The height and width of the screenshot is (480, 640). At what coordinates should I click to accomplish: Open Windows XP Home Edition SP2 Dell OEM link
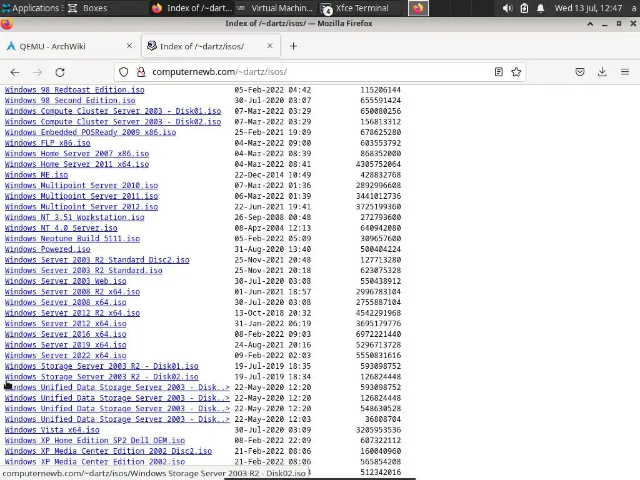pos(95,440)
